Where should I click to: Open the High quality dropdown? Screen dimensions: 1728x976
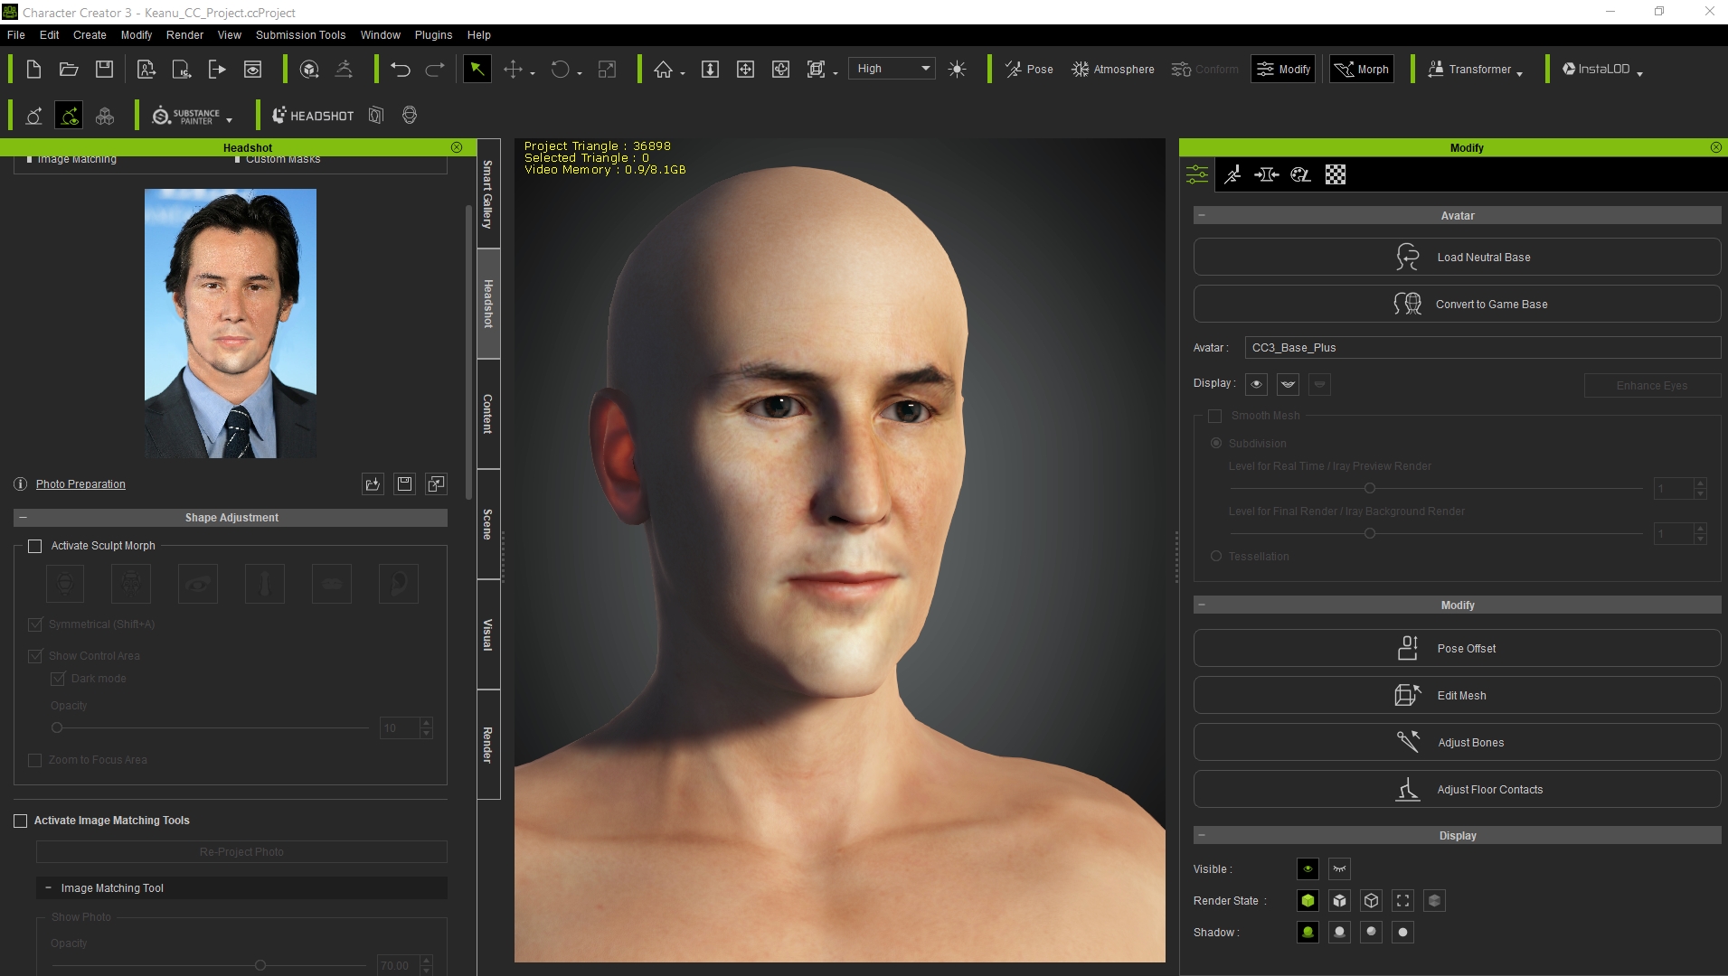point(892,69)
